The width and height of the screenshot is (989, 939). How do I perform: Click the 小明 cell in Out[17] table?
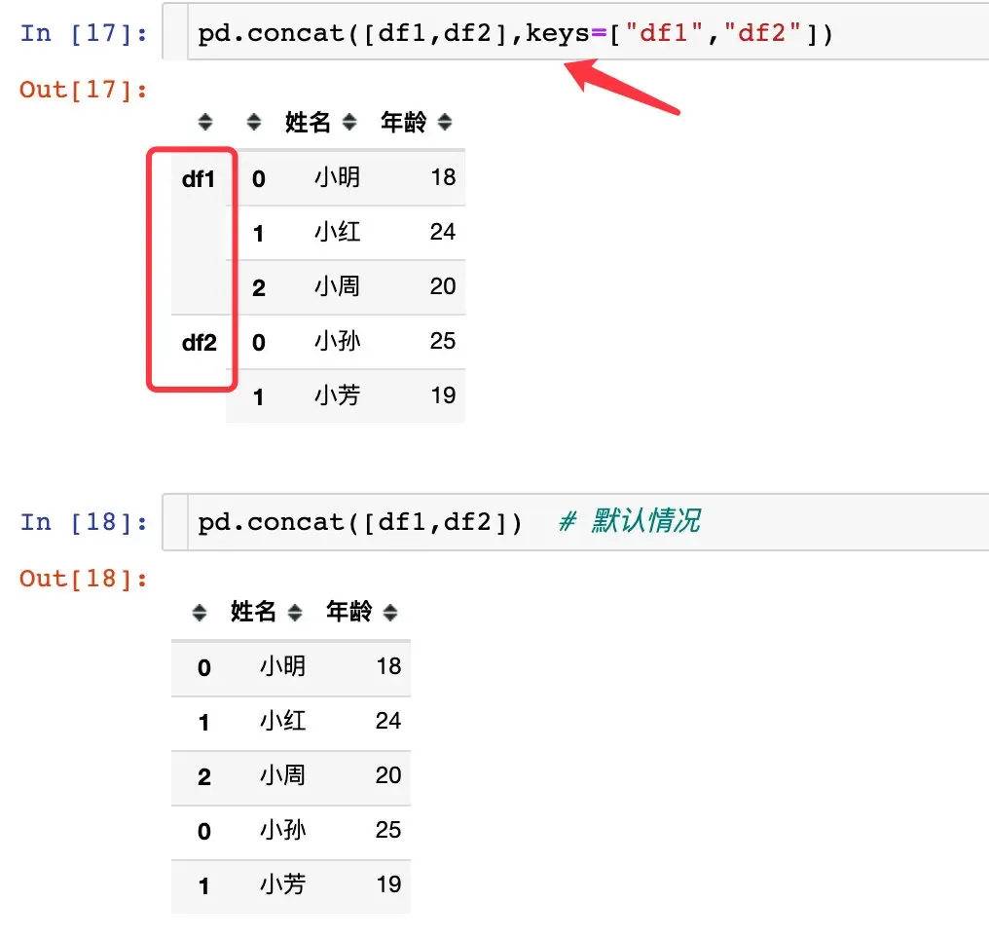(337, 177)
